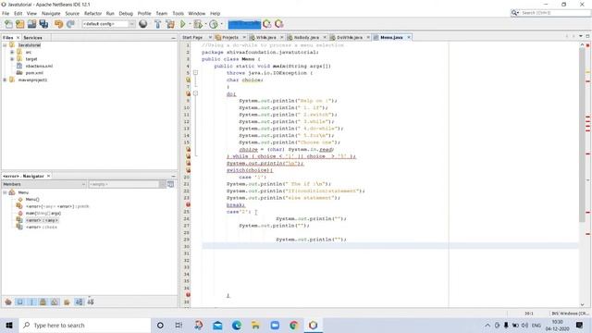Open the File menu
592x333 pixels.
[x=6, y=13]
